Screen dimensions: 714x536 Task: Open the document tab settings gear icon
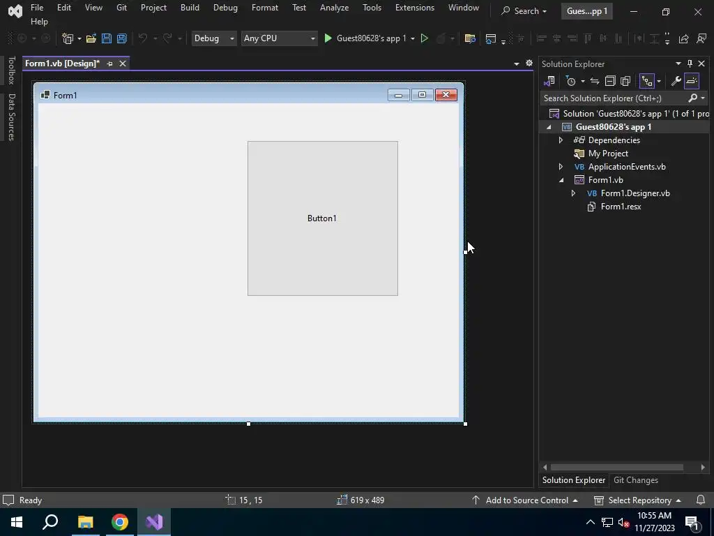[x=529, y=64]
